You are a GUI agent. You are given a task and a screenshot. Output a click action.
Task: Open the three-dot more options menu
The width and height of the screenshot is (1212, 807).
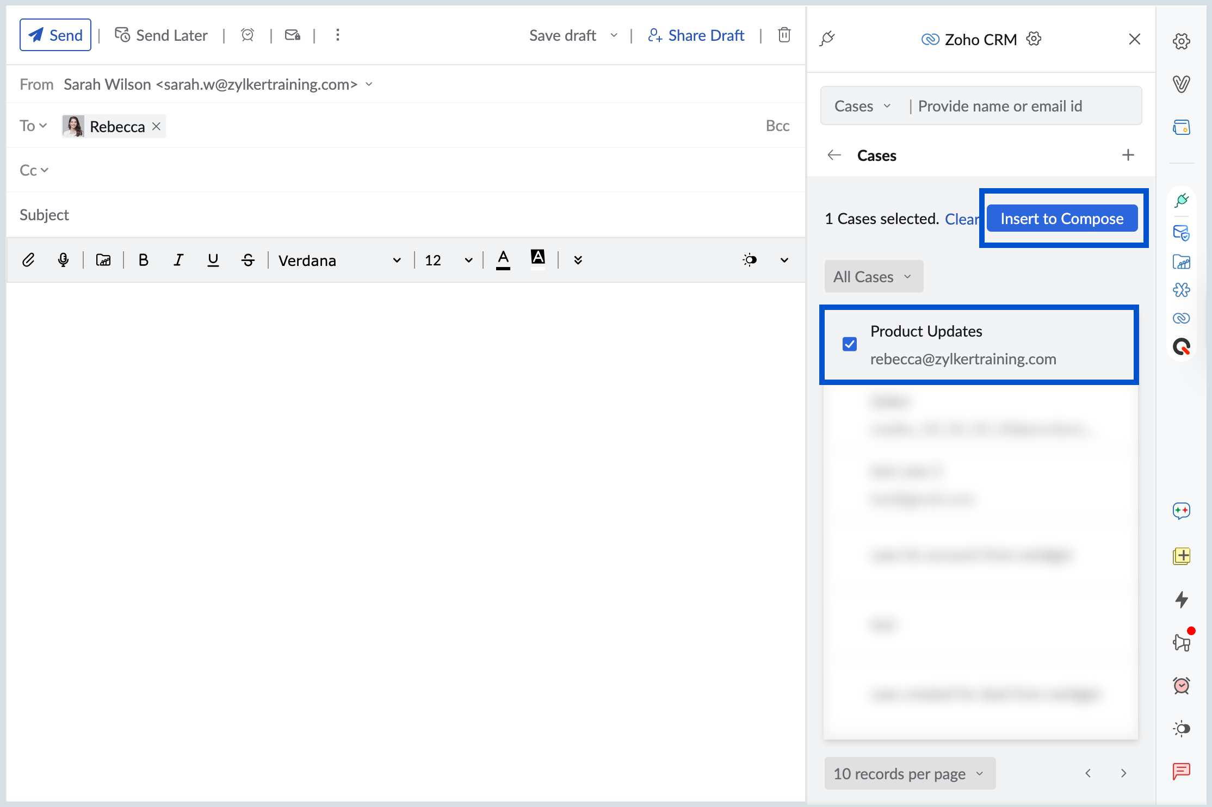tap(338, 35)
